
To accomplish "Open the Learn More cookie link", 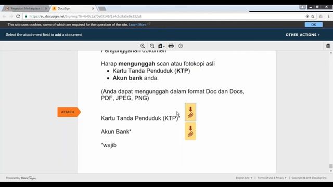I will (x=137, y=24).
